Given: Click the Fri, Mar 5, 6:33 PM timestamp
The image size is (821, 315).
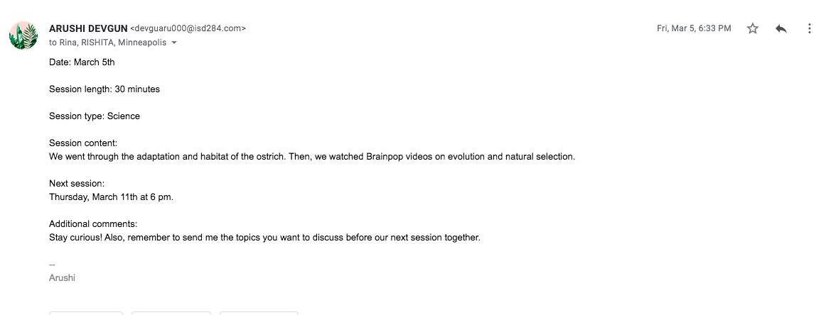Looking at the screenshot, I should click(694, 28).
